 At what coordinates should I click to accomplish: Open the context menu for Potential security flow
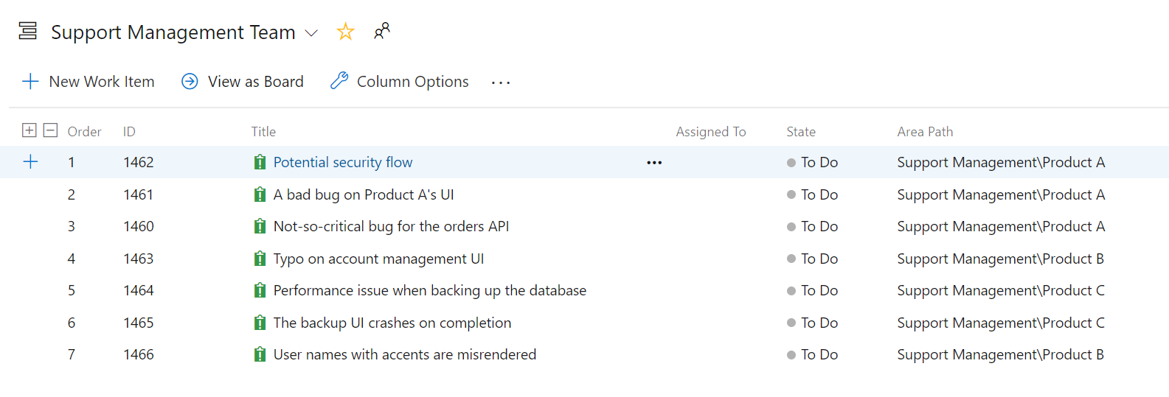pyautogui.click(x=654, y=163)
